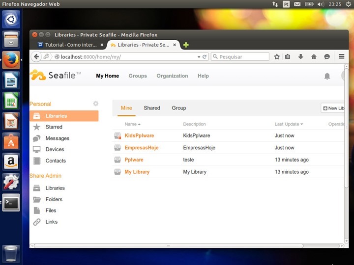Click the Share Admin Folders icon
Image resolution: width=354 pixels, height=265 pixels.
point(36,199)
